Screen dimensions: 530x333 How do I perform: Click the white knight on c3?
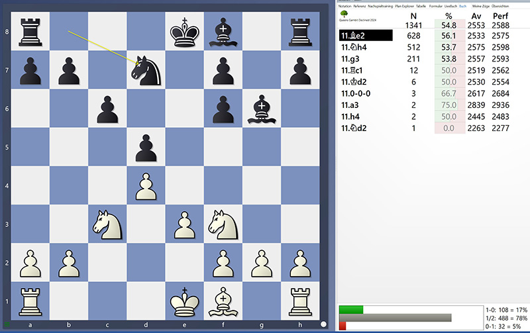(x=108, y=224)
